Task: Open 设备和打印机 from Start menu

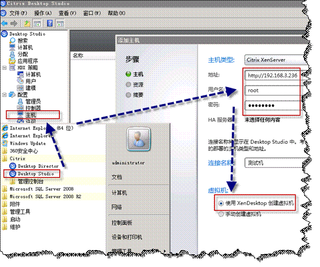Action: click(x=127, y=237)
